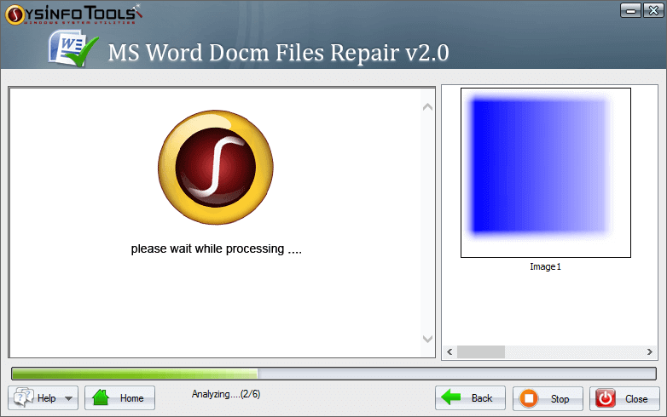
Task: Go Back to previous step
Action: (x=470, y=398)
